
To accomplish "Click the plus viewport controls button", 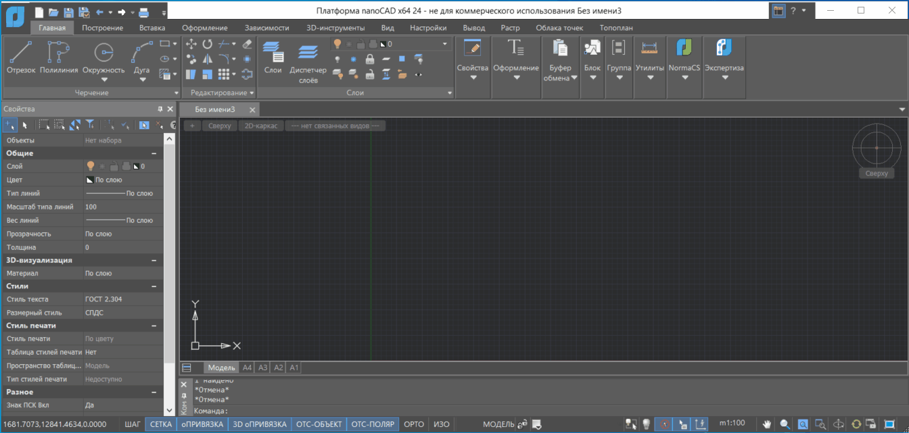I will [x=192, y=126].
